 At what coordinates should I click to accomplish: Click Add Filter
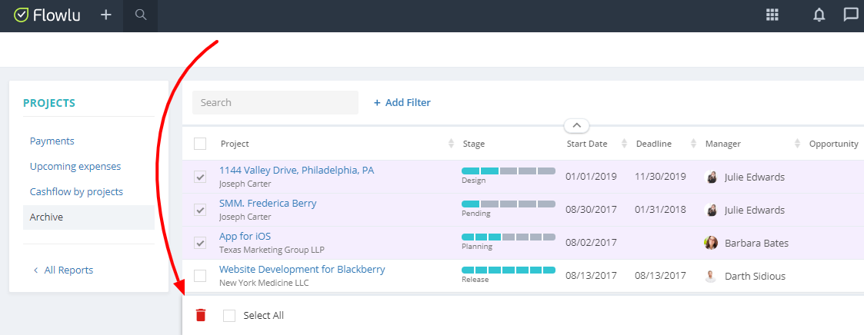[x=402, y=102]
